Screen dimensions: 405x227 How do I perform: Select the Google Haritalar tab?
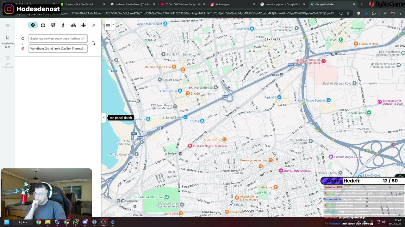pos(332,4)
